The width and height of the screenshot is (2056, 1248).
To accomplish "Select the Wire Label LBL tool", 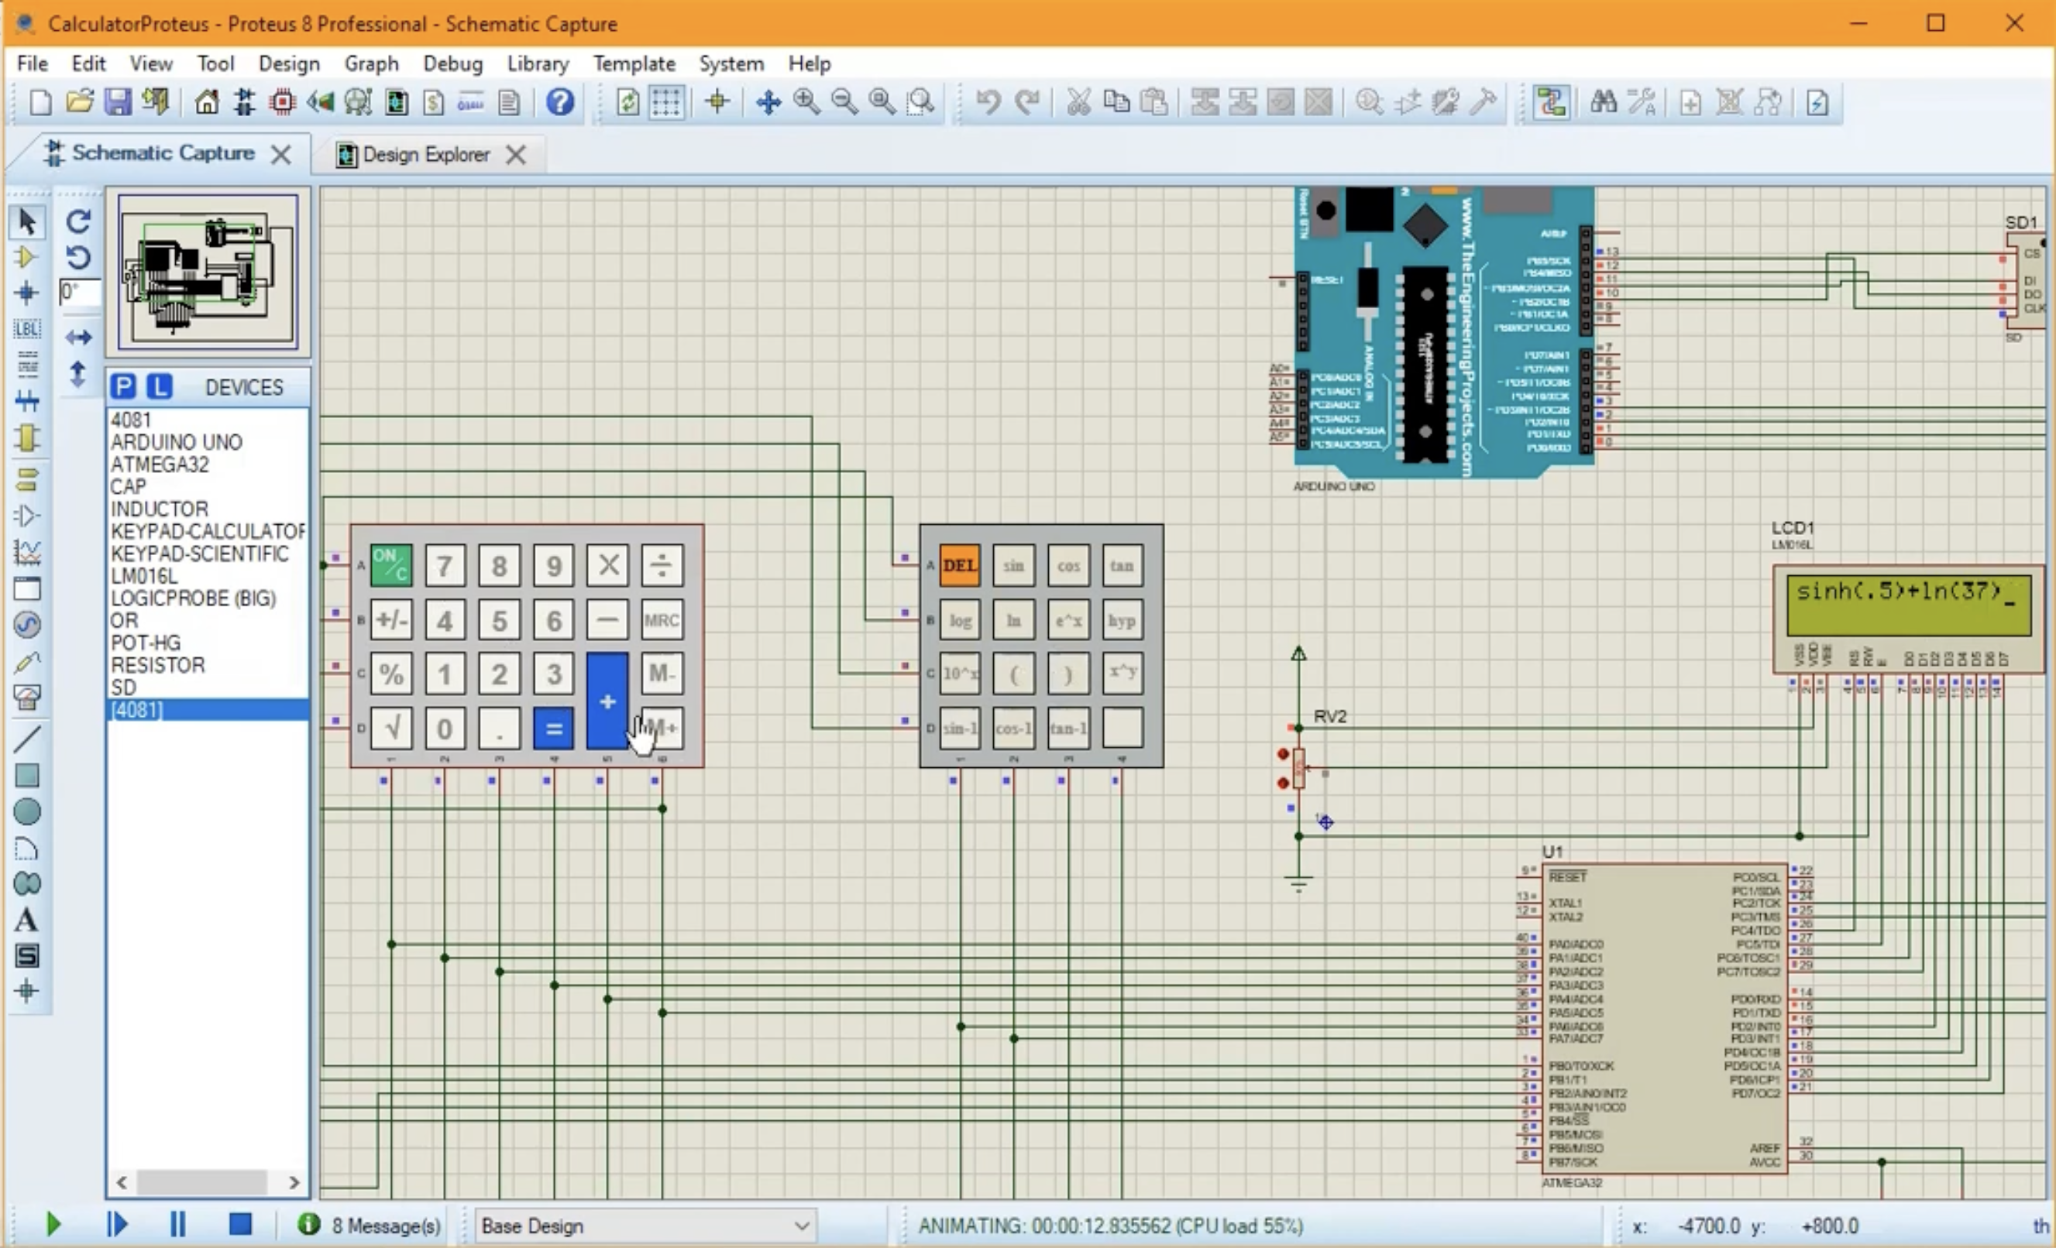I will coord(26,328).
